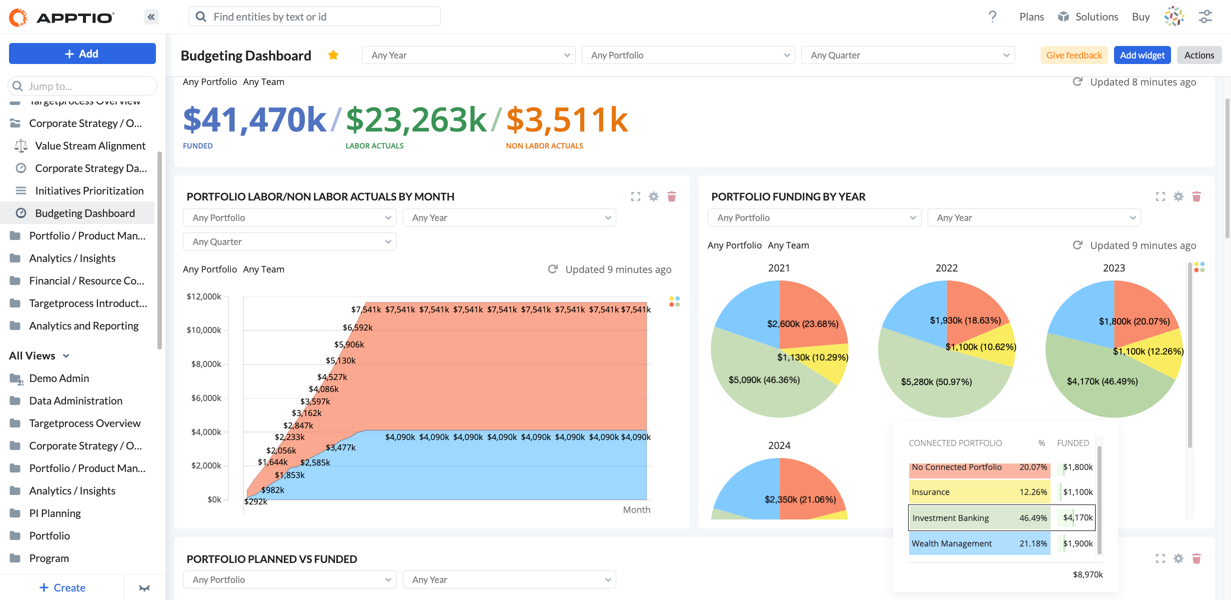
Task: Open help via the question mark icon
Action: pos(993,16)
